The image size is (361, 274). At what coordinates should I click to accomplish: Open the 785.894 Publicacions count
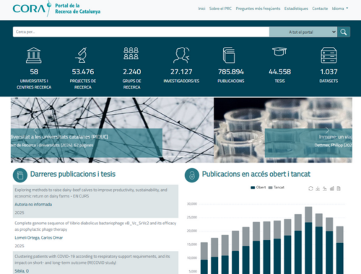pyautogui.click(x=231, y=71)
